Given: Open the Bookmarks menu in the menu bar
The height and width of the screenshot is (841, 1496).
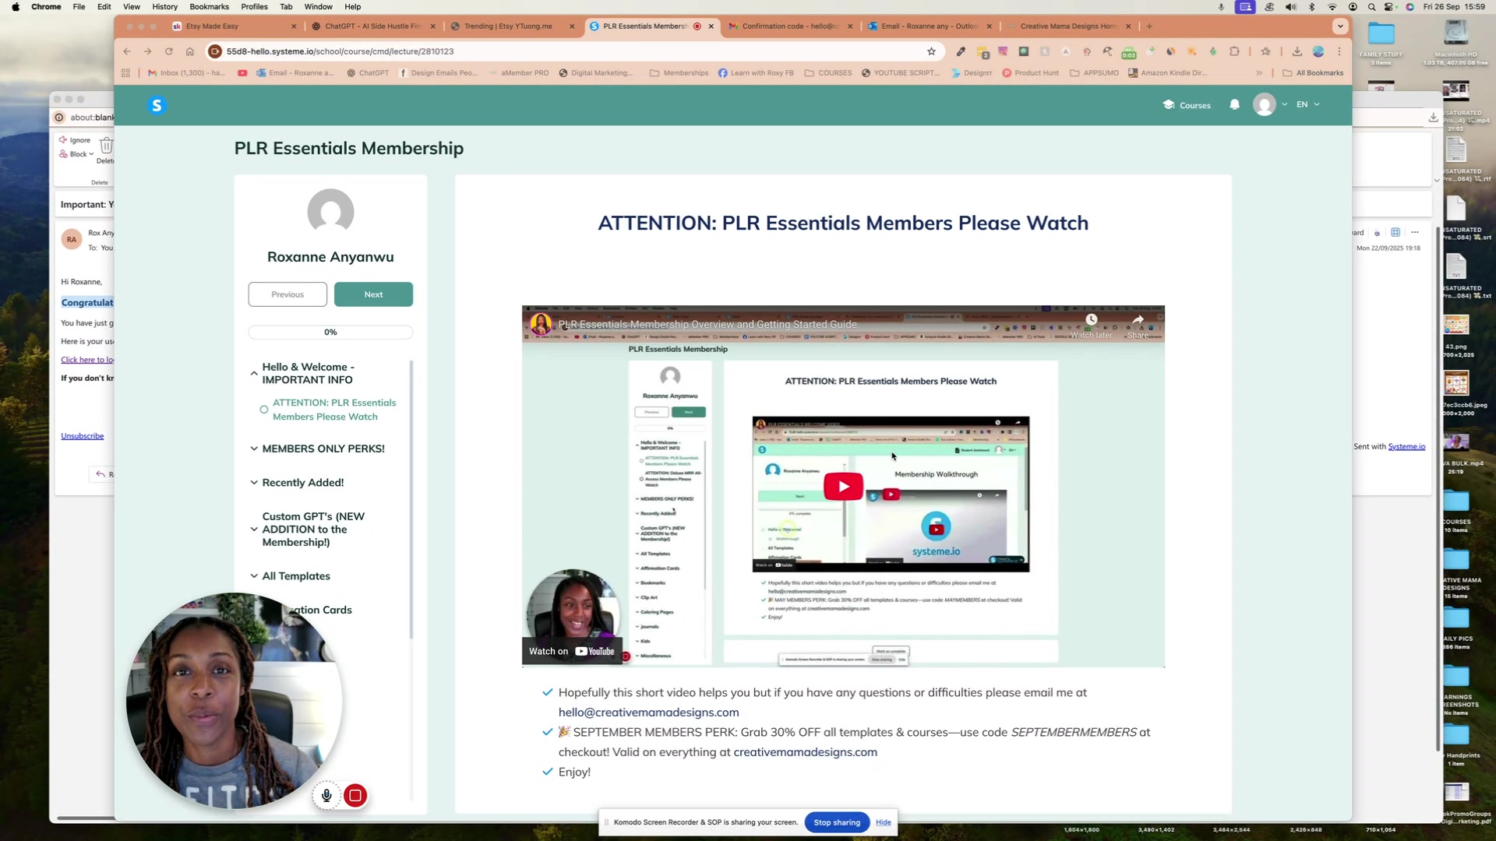Looking at the screenshot, I should tap(209, 7).
